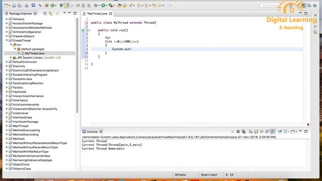This screenshot has height=181, width=322.
Task: Launch Debug with the bug icon
Action: click(96, 6)
